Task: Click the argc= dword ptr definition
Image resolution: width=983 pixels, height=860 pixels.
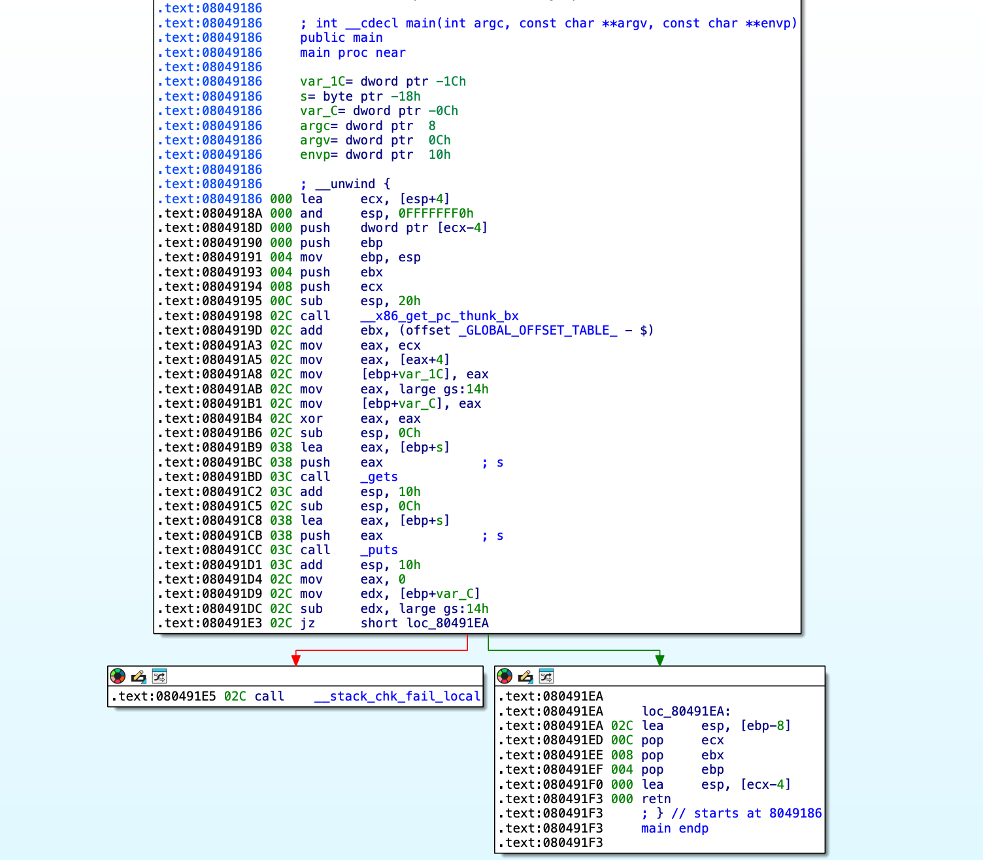Action: coord(368,126)
